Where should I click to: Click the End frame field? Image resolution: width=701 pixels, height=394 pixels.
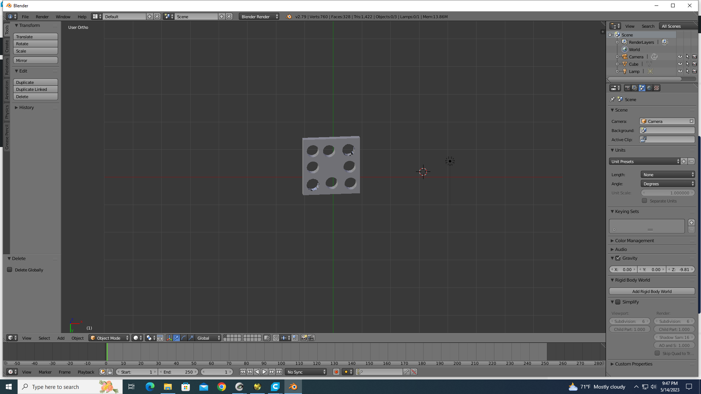[x=178, y=372]
